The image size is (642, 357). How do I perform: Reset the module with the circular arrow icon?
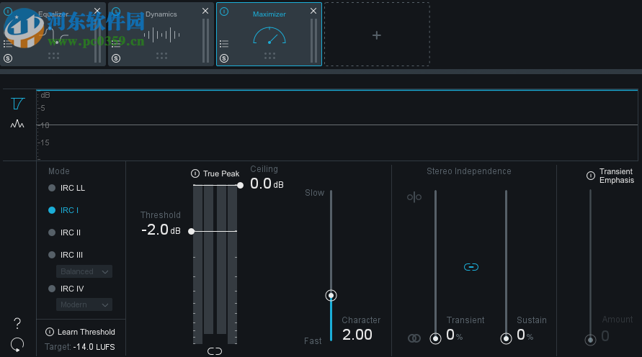(x=17, y=345)
